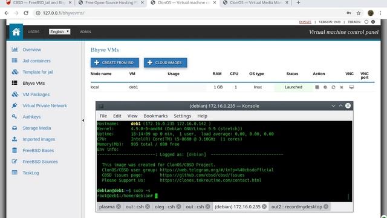Open the VNC console monitor icon for deb1

coord(351,87)
